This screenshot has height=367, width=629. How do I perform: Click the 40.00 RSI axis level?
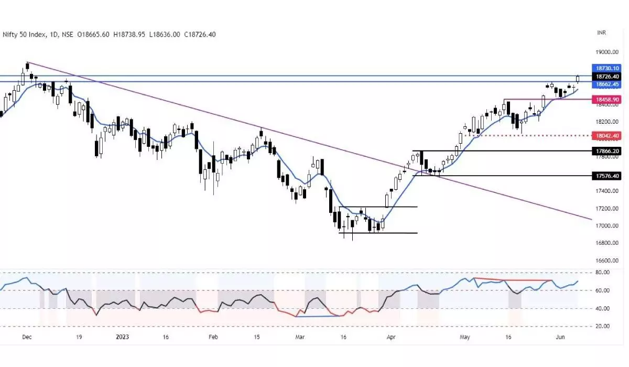pos(603,308)
